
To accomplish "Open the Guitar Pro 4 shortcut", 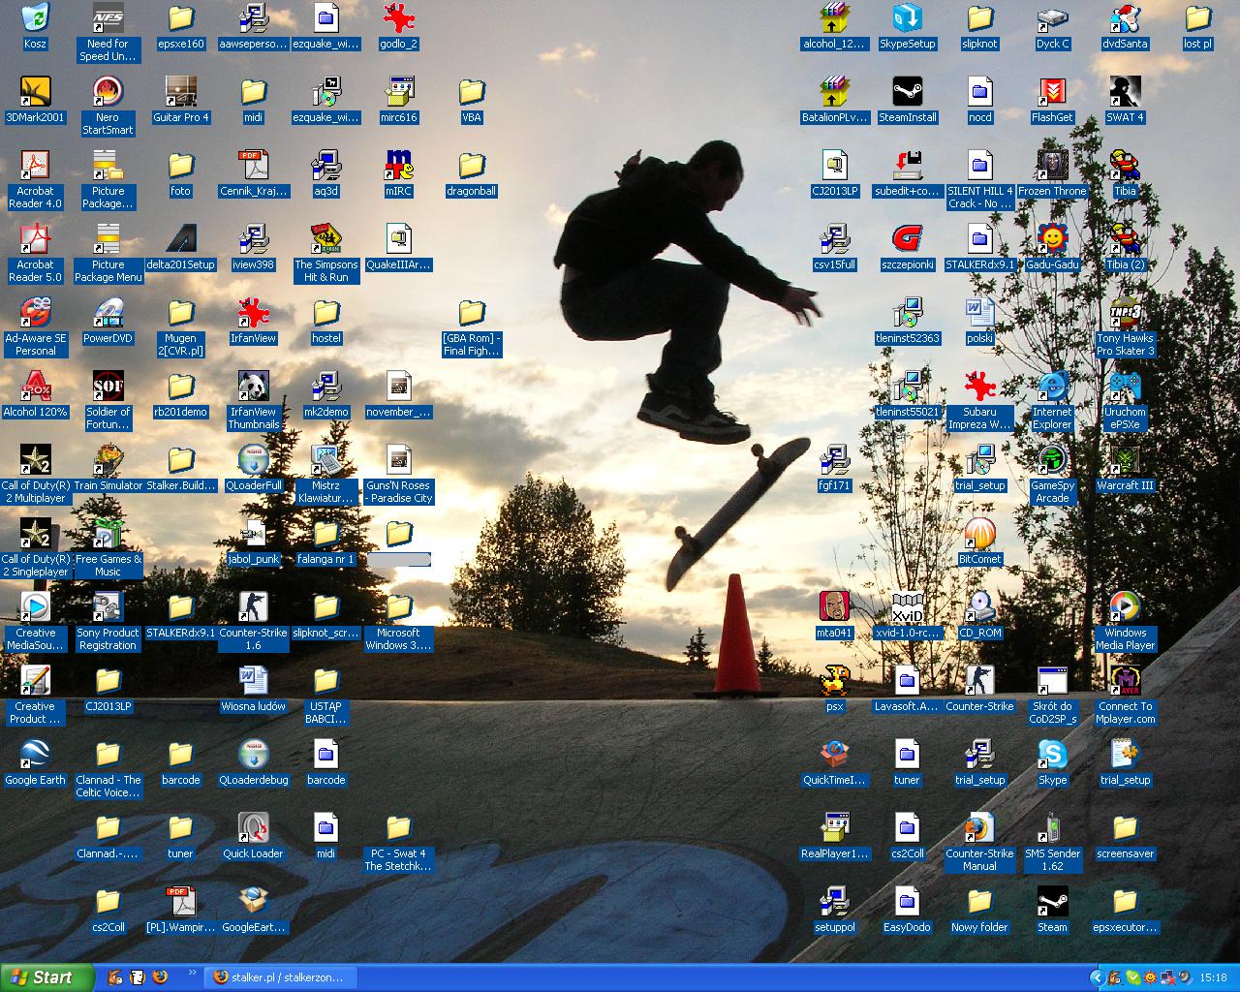I will [180, 92].
